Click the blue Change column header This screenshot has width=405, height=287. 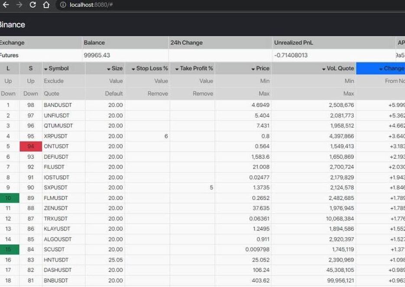380,68
